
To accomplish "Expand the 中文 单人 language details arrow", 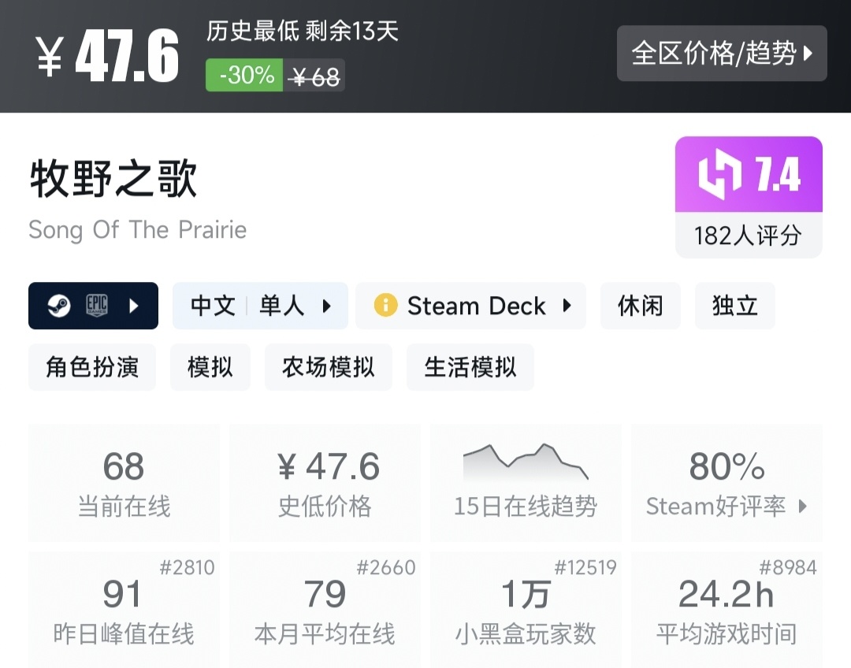I will coord(326,306).
